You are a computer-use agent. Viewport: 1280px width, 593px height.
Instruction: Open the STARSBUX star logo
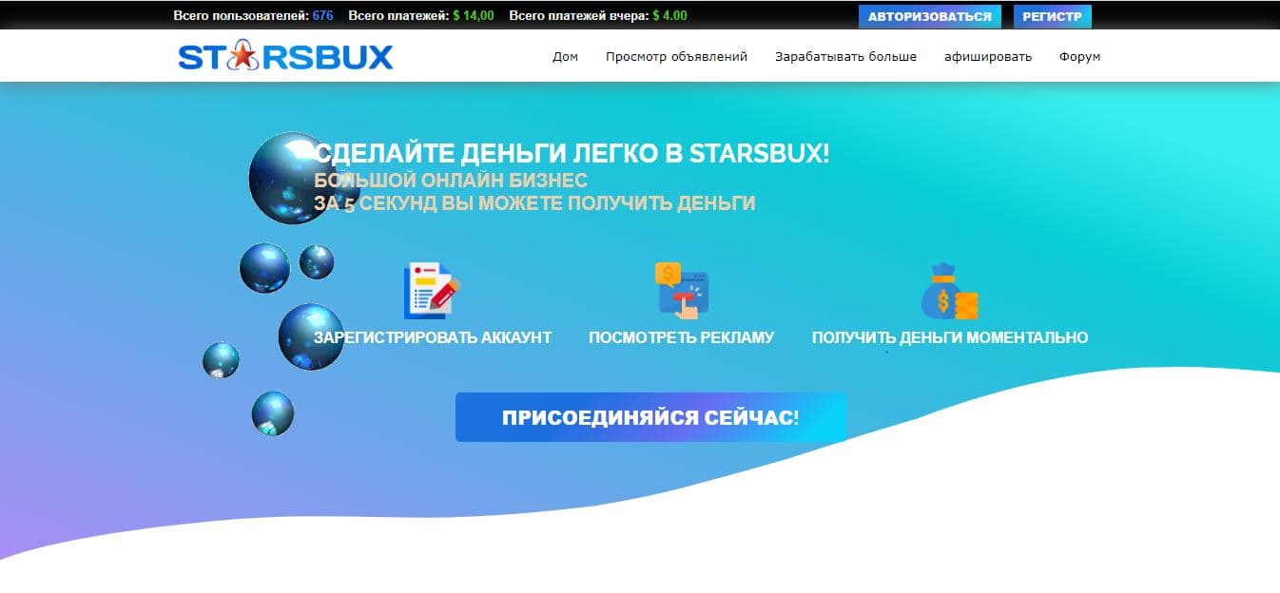pyautogui.click(x=244, y=56)
